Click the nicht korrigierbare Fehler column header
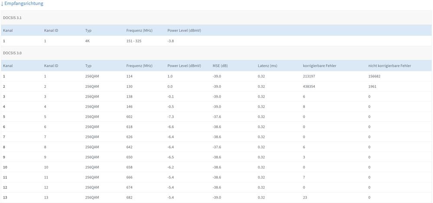 point(390,66)
